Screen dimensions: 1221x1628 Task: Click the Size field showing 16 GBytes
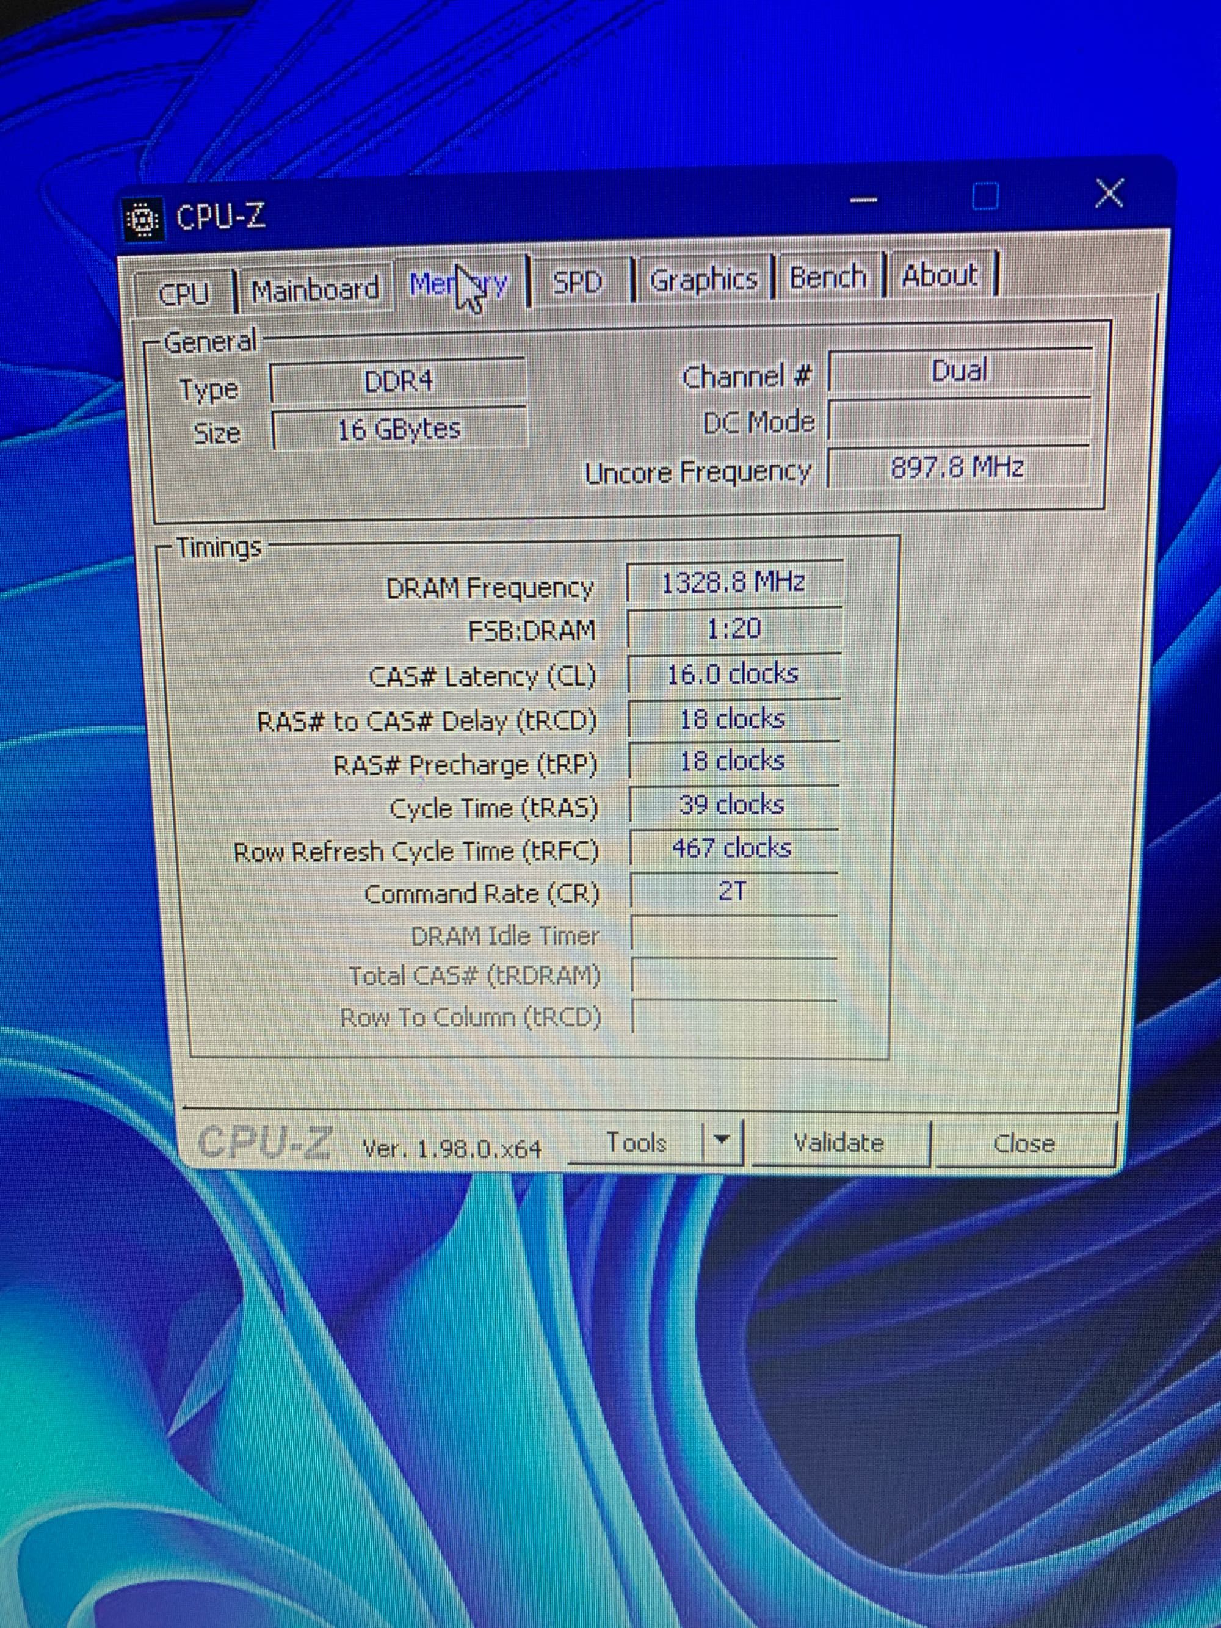[x=400, y=429]
